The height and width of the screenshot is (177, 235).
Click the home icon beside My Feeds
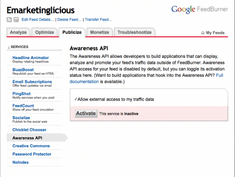click(202, 33)
